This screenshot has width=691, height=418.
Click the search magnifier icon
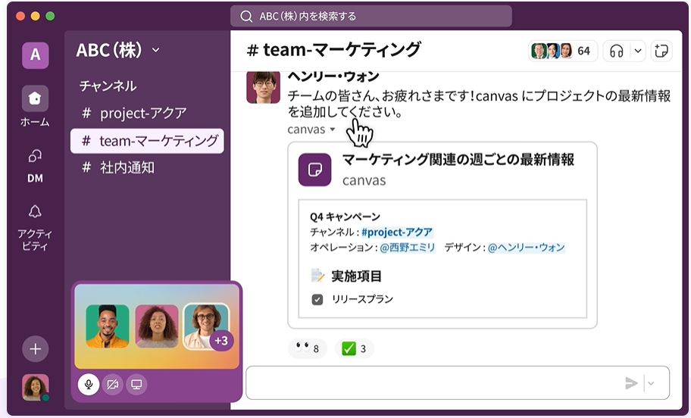tap(246, 17)
